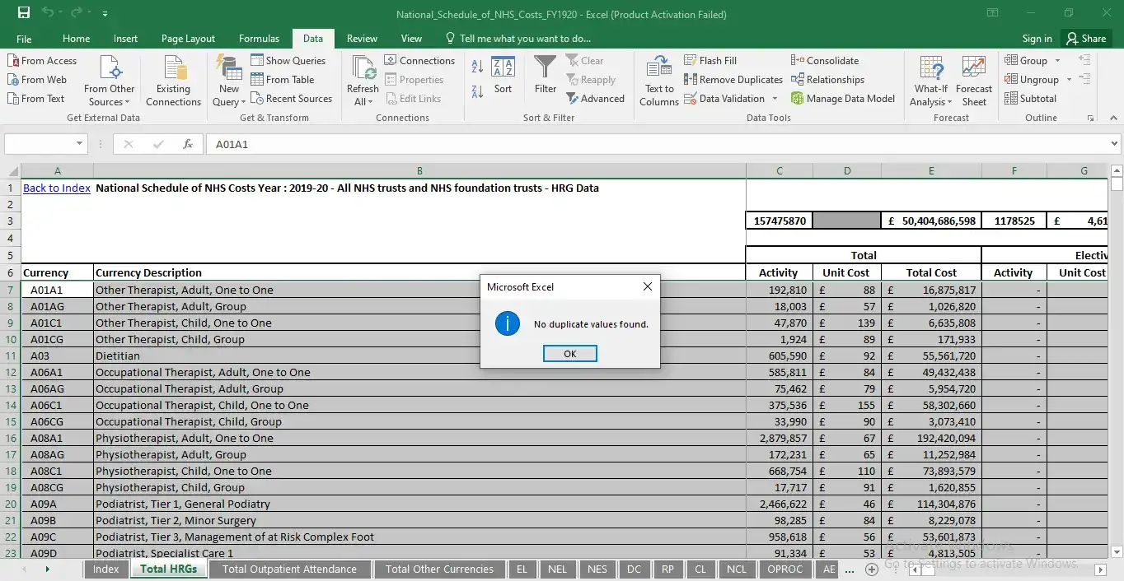The image size is (1124, 581).
Task: Open the Name Box dropdown arrow
Action: [80, 144]
